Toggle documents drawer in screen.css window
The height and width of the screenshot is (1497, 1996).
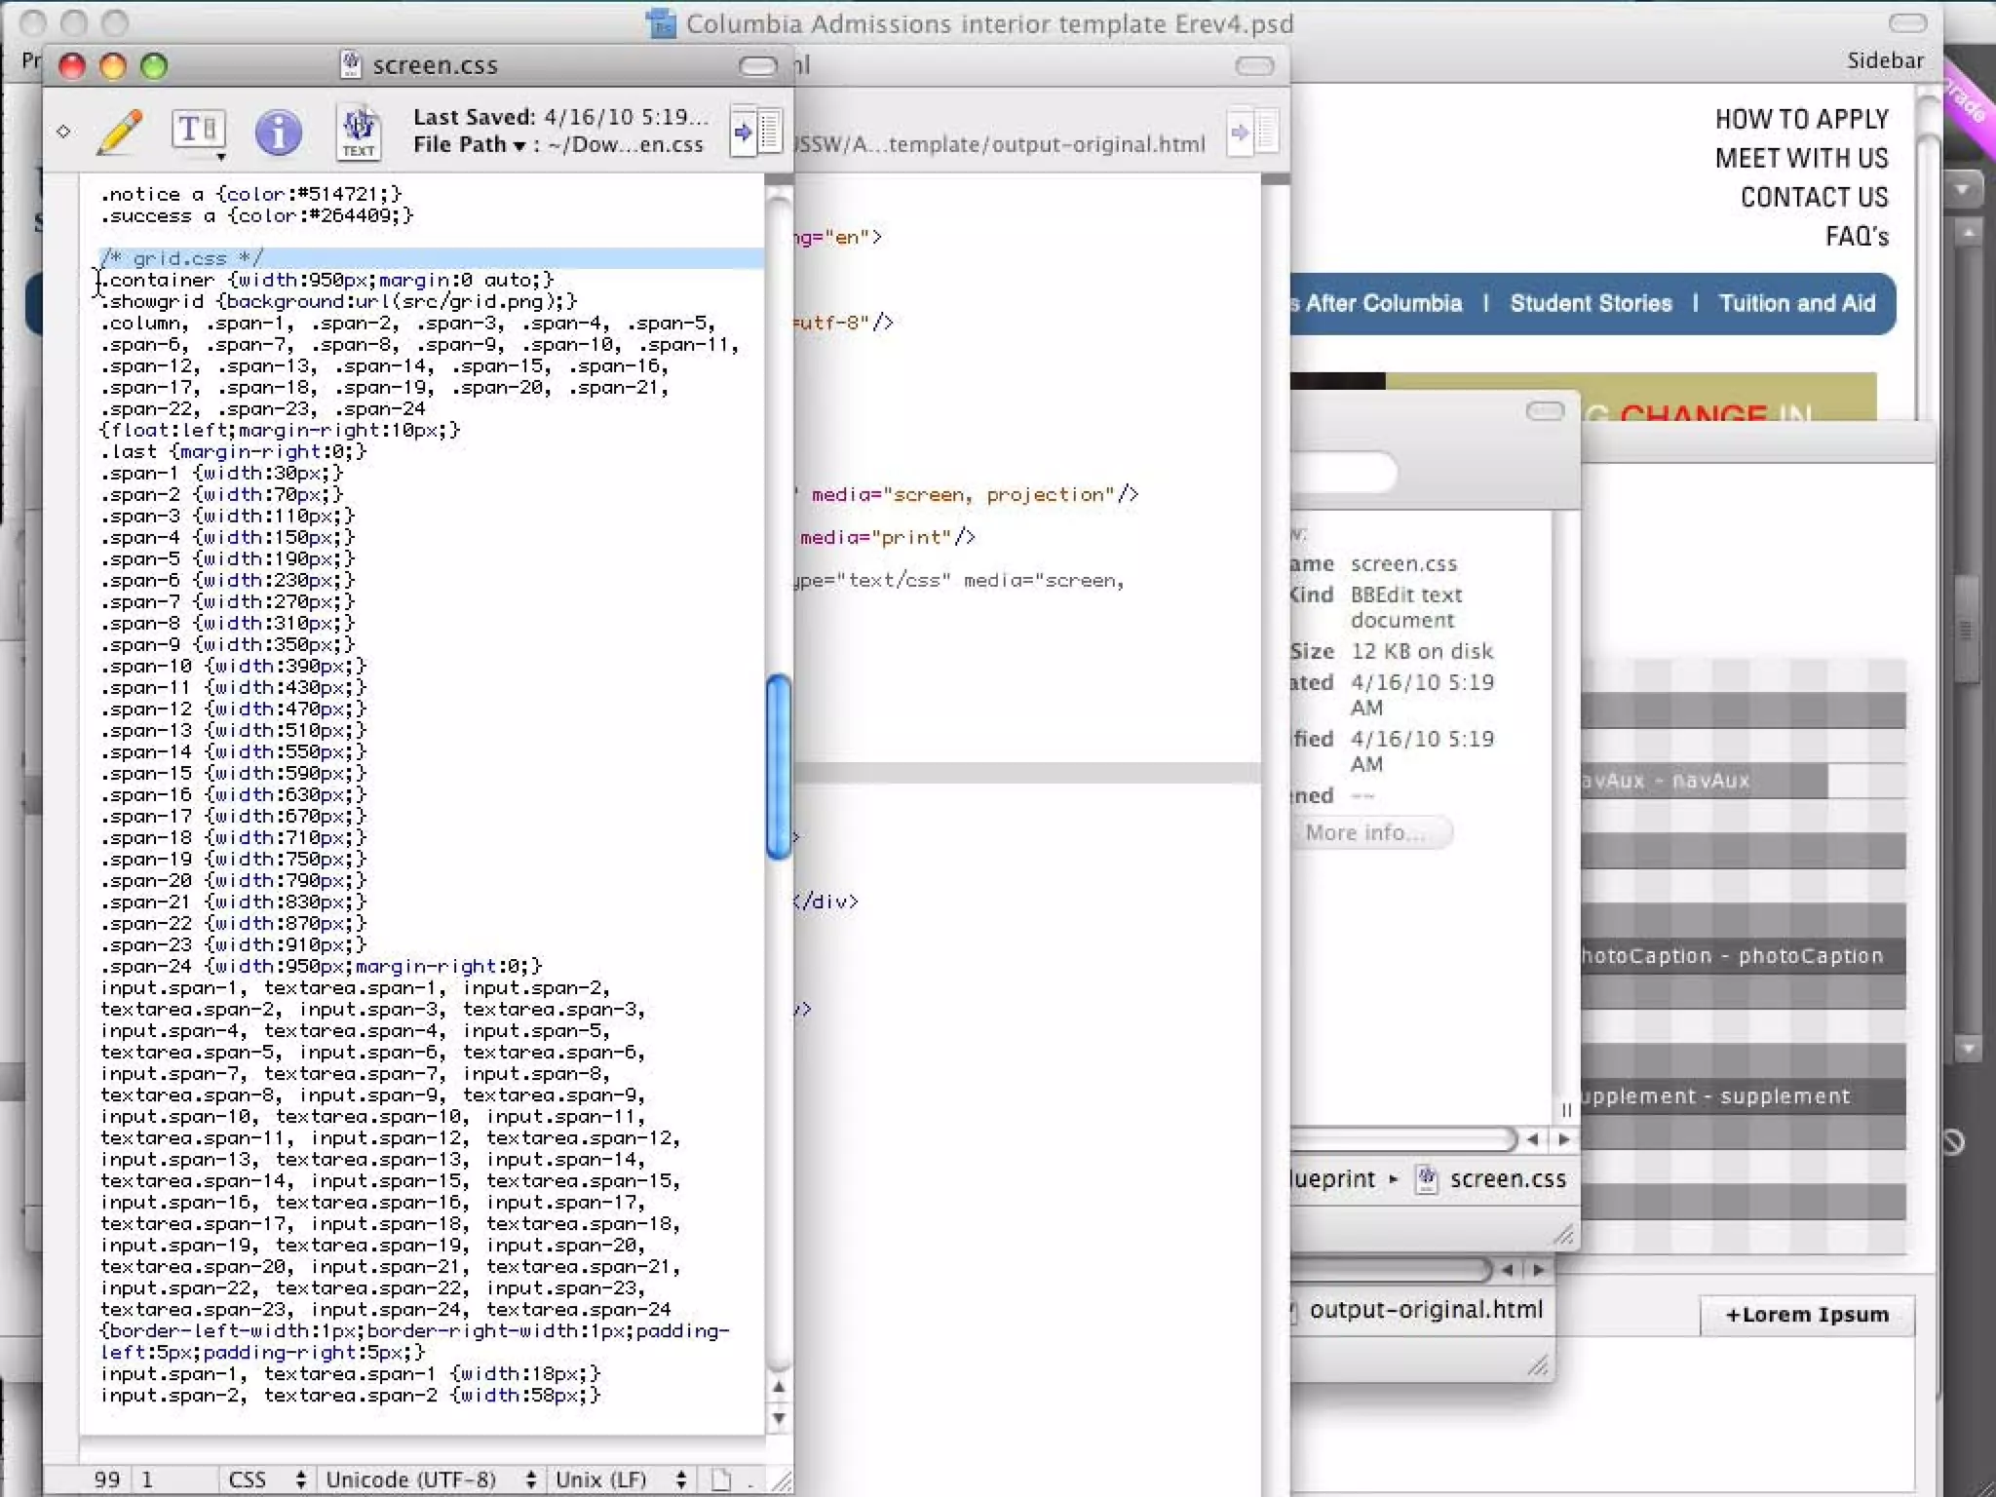coord(757,132)
